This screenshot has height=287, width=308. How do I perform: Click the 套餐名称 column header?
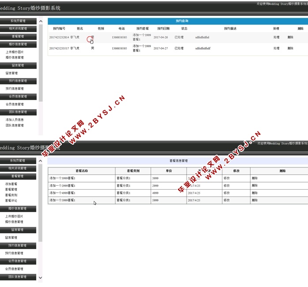click(82, 171)
